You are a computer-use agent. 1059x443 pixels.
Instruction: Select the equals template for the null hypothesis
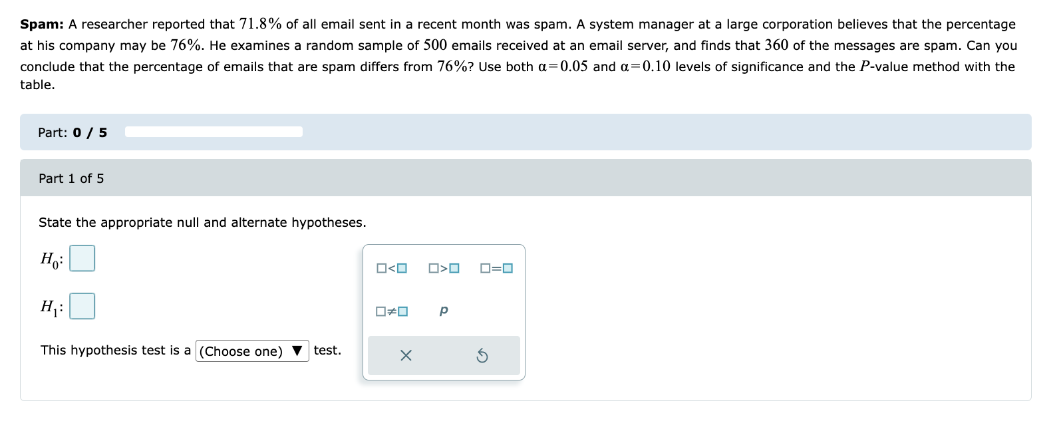[x=495, y=269]
